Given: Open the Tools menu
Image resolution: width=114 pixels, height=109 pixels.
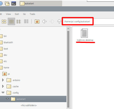Looking at the screenshot, I should click(32, 14).
